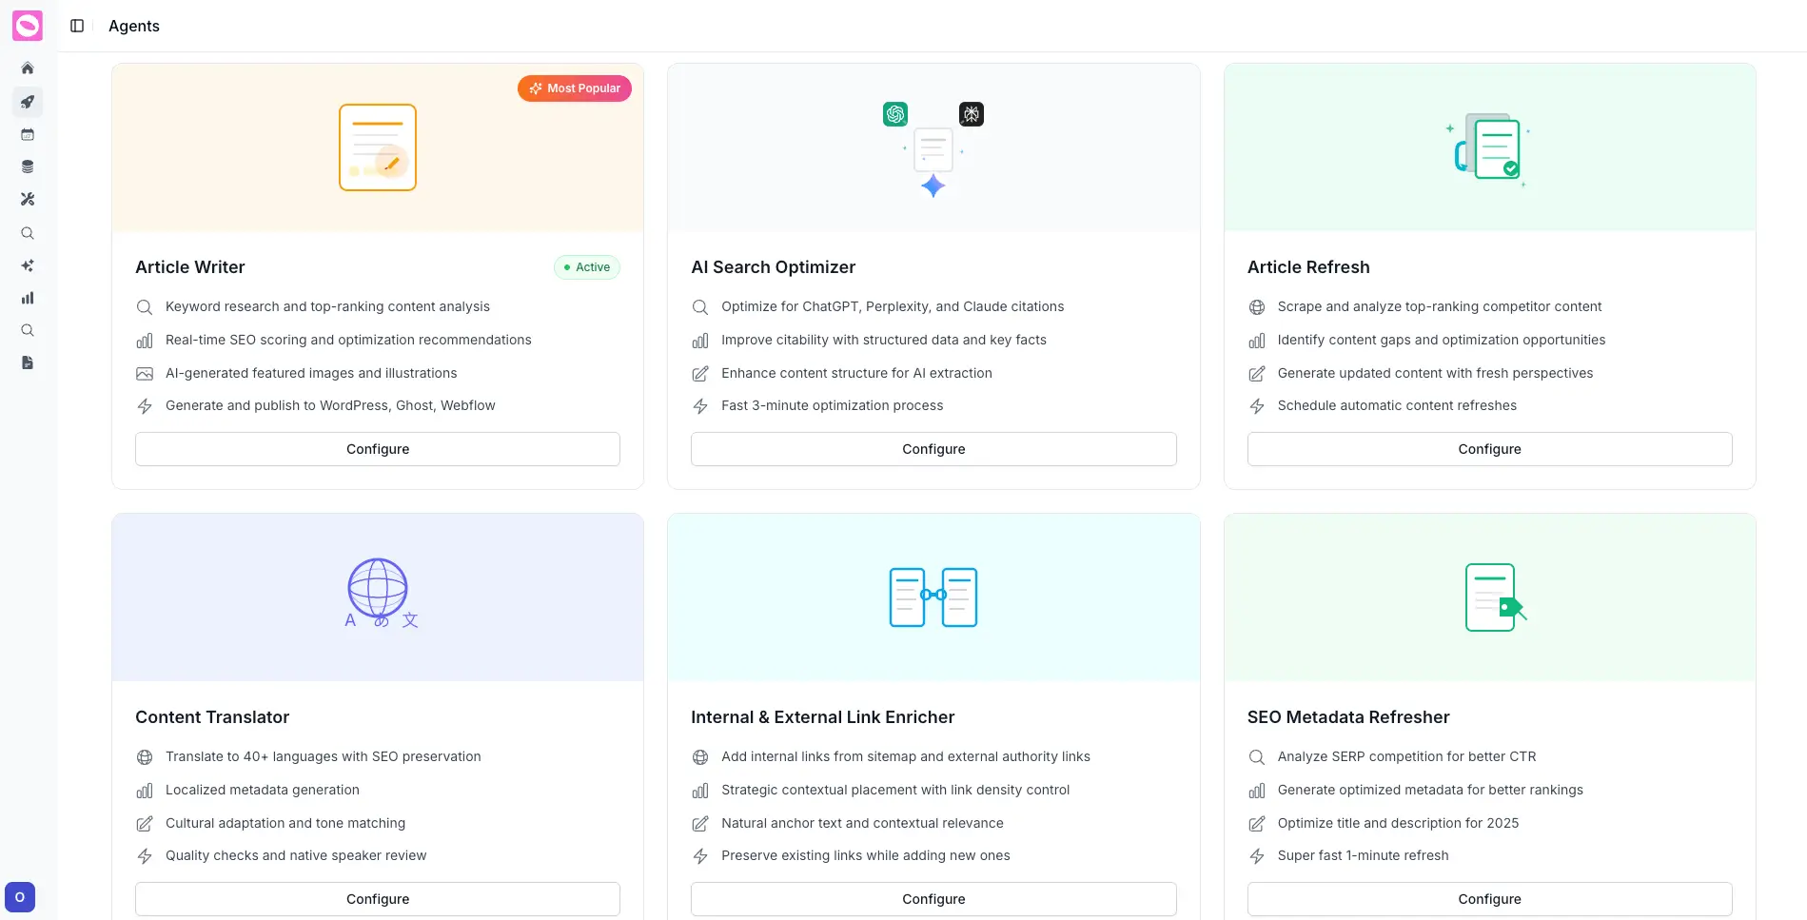Open the wrench and screwdriver tools icon

[x=28, y=200]
